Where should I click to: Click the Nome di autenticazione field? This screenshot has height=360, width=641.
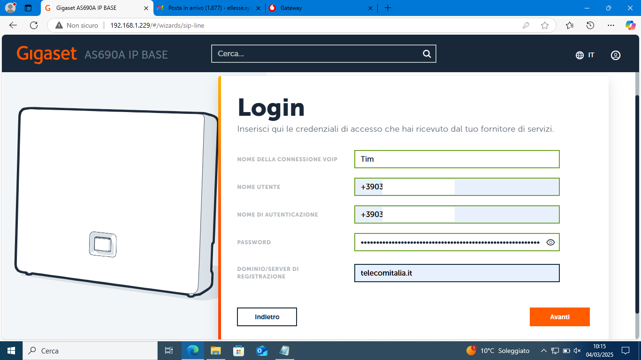coord(457,214)
